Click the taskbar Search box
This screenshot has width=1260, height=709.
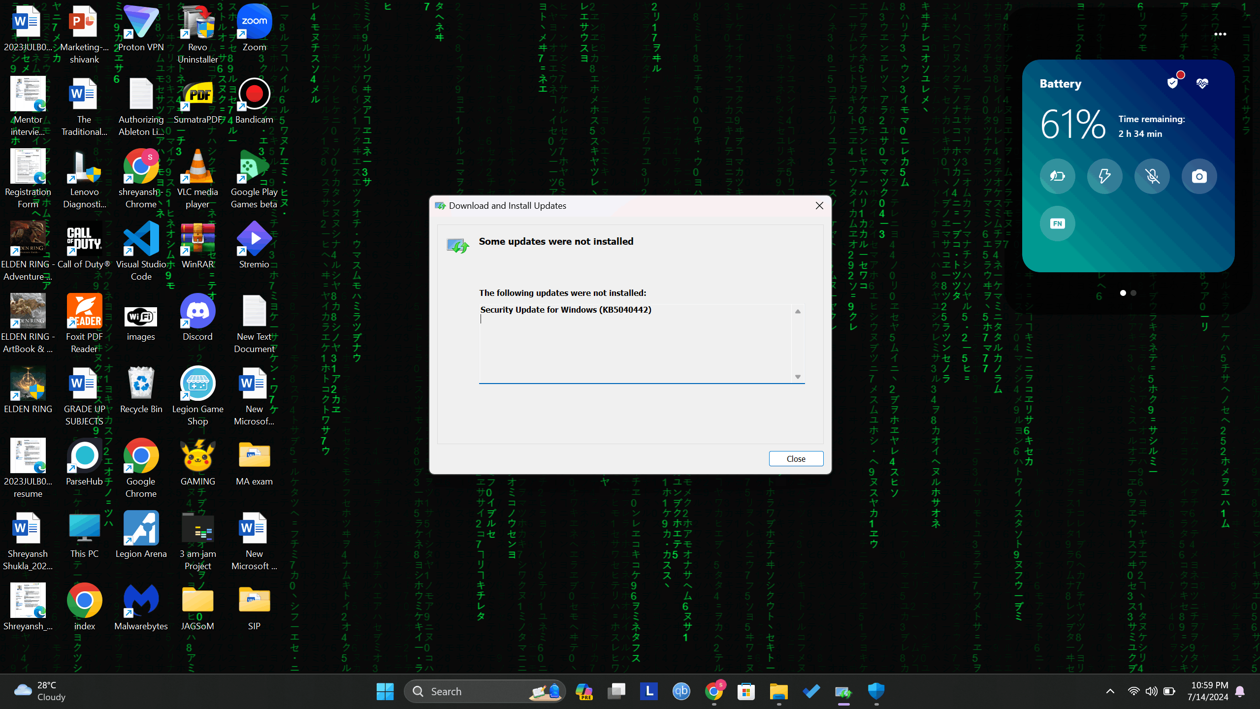[x=485, y=691]
